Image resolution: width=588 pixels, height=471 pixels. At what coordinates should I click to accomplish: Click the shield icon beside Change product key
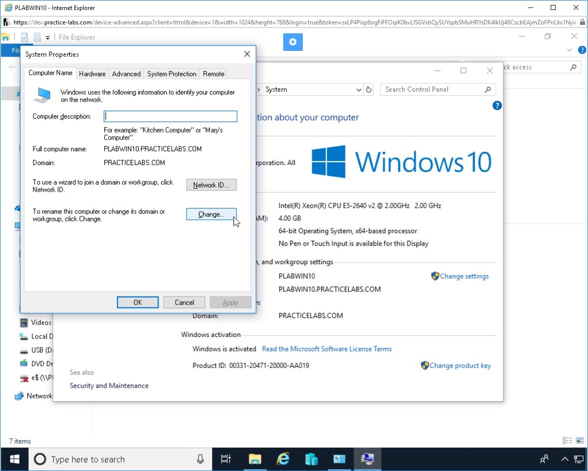click(424, 365)
